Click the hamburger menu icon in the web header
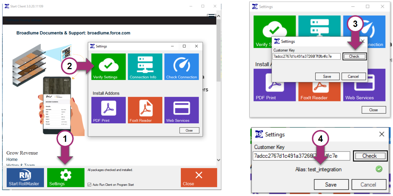Viewport: 393px width, 196px height. [x=212, y=17]
